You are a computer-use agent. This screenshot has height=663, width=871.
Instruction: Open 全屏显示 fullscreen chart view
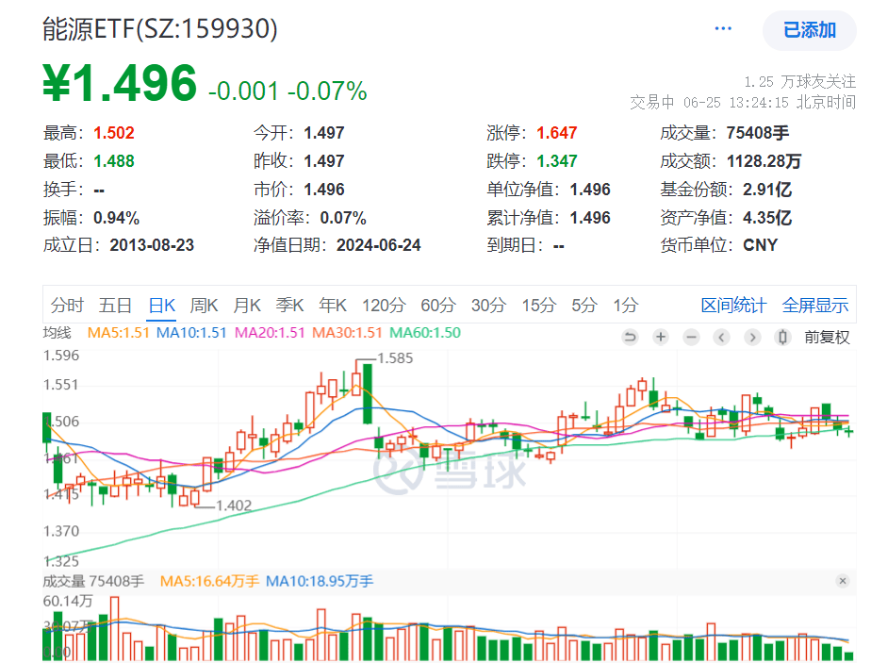tap(814, 306)
